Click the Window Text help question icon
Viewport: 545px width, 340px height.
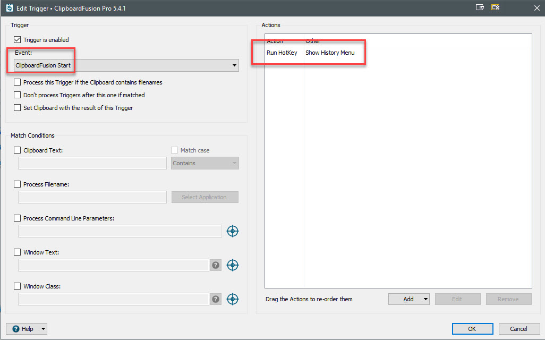click(216, 265)
